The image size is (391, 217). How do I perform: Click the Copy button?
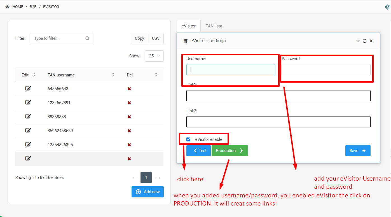click(139, 38)
